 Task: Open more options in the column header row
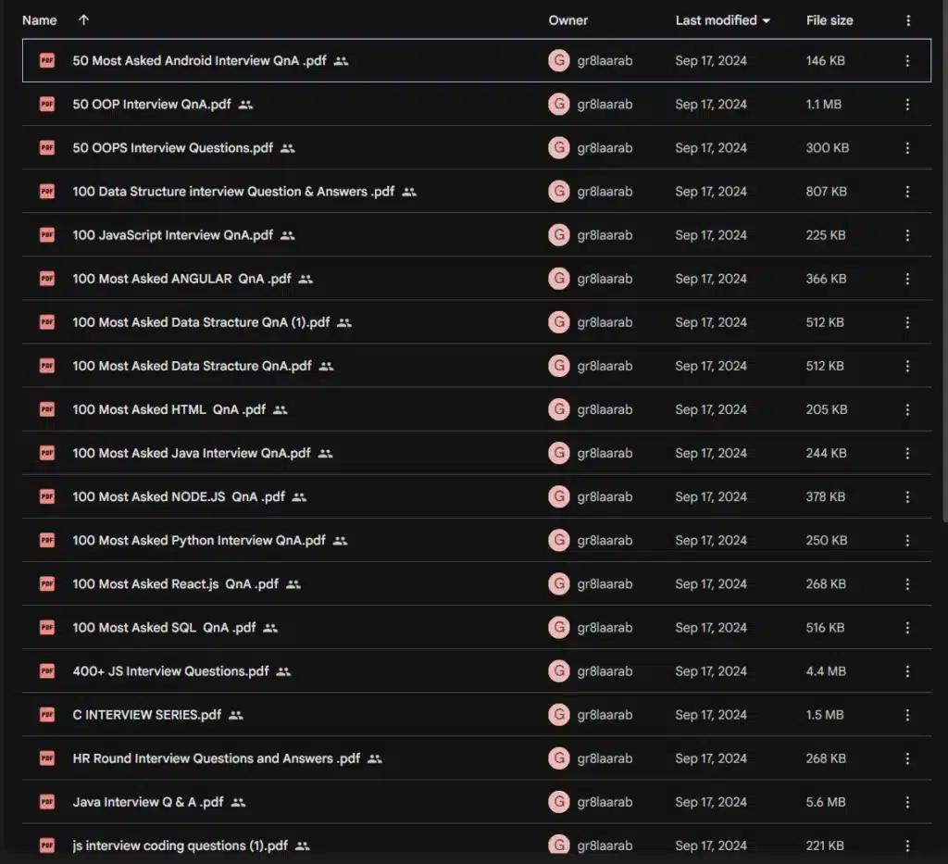click(x=908, y=20)
